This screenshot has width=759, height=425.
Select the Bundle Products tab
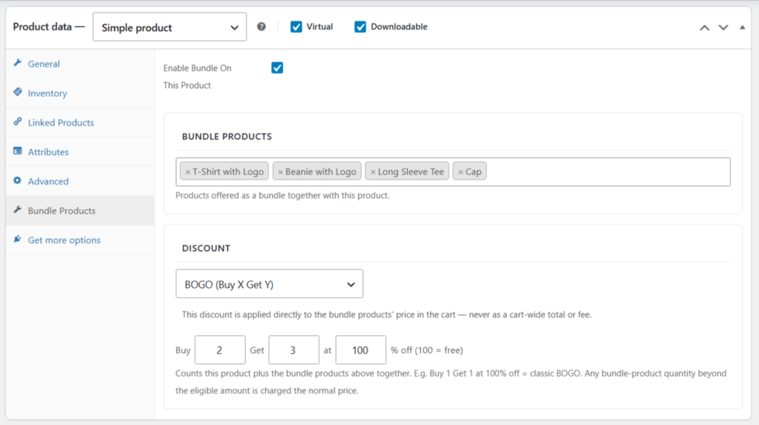click(x=81, y=211)
